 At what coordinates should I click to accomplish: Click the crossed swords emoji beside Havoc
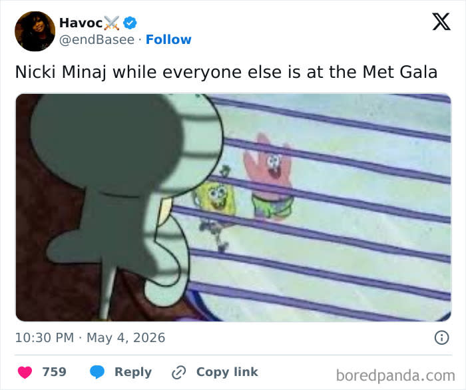pyautogui.click(x=112, y=23)
